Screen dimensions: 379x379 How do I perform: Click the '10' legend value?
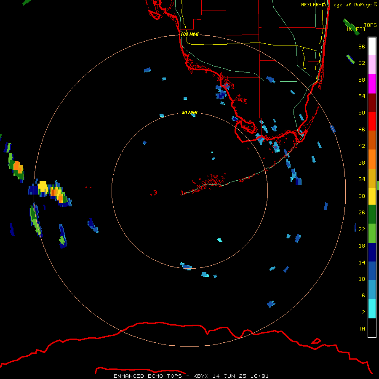coord(362,279)
